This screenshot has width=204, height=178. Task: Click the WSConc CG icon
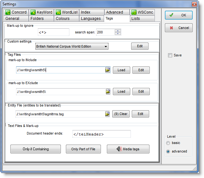[x=134, y=12]
